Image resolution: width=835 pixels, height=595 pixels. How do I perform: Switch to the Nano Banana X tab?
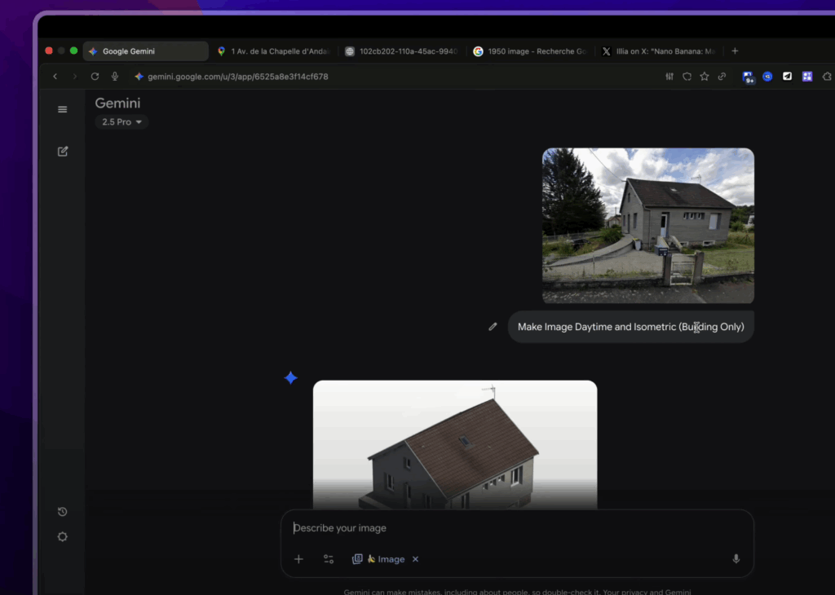click(657, 51)
